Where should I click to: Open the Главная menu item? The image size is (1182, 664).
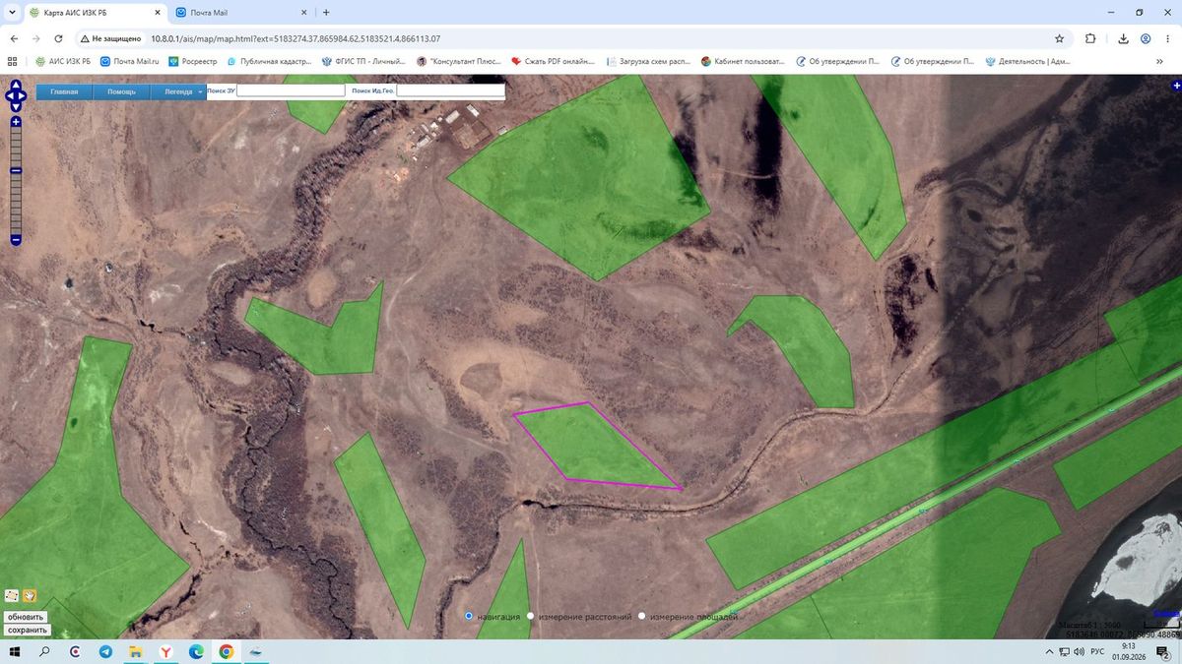(x=64, y=91)
